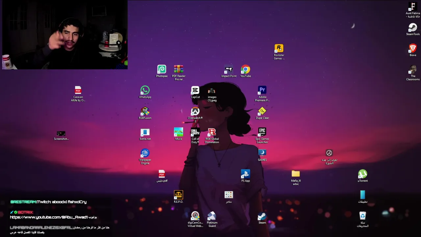This screenshot has height=237, width=421.
Task: Open the digiCamControl Virtual Webcam shortcut
Action: pos(195,220)
